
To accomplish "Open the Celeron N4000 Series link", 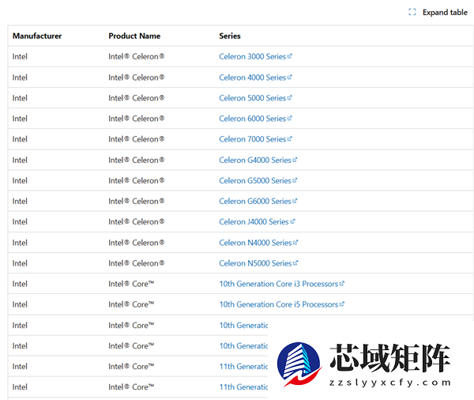I will click(x=258, y=243).
